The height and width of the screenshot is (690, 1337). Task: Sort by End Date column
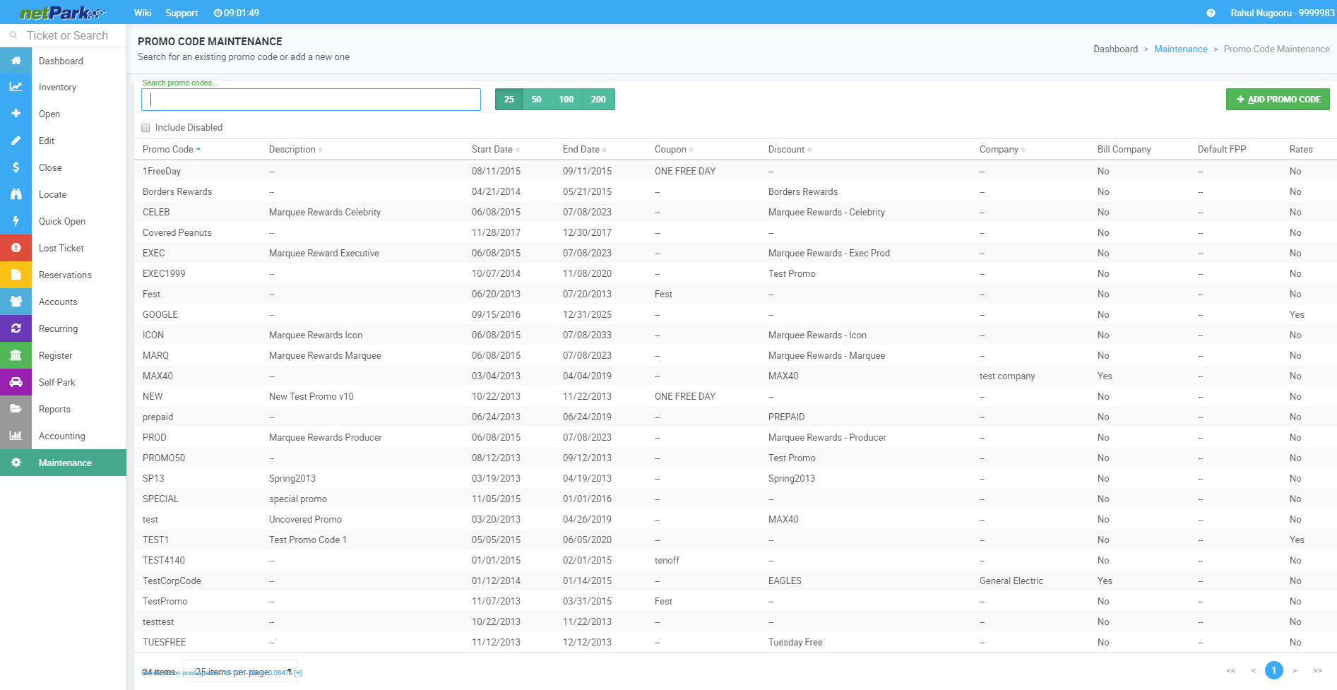coord(584,149)
